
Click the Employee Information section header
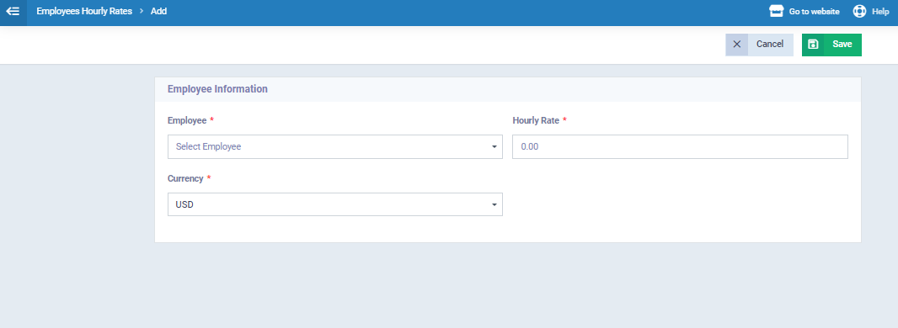217,89
